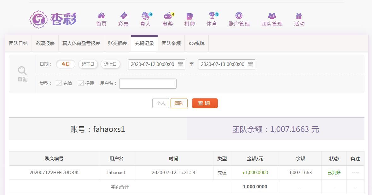Select the 电游 gamepad icon
This screenshot has width=372, height=195.
(x=168, y=16)
